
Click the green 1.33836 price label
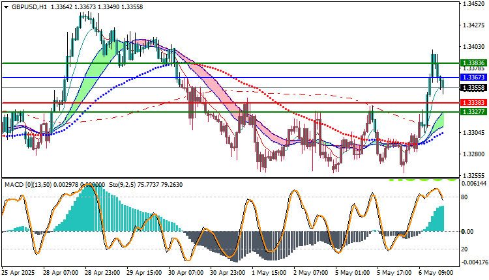pyautogui.click(x=473, y=63)
